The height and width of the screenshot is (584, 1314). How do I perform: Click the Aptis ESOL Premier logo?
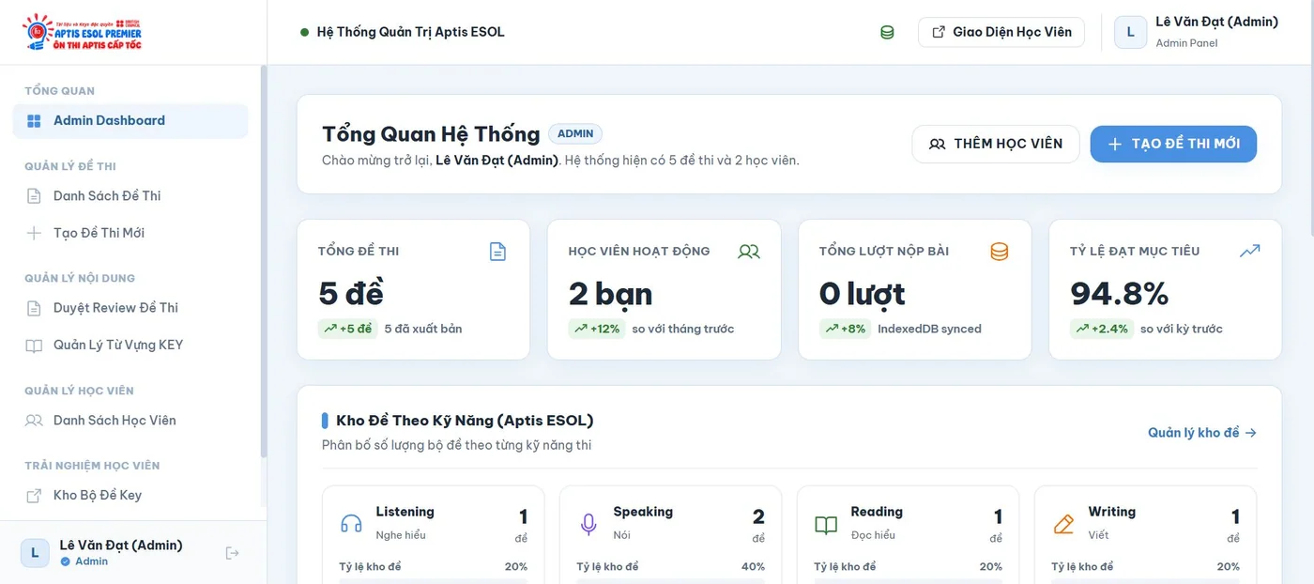pos(82,32)
